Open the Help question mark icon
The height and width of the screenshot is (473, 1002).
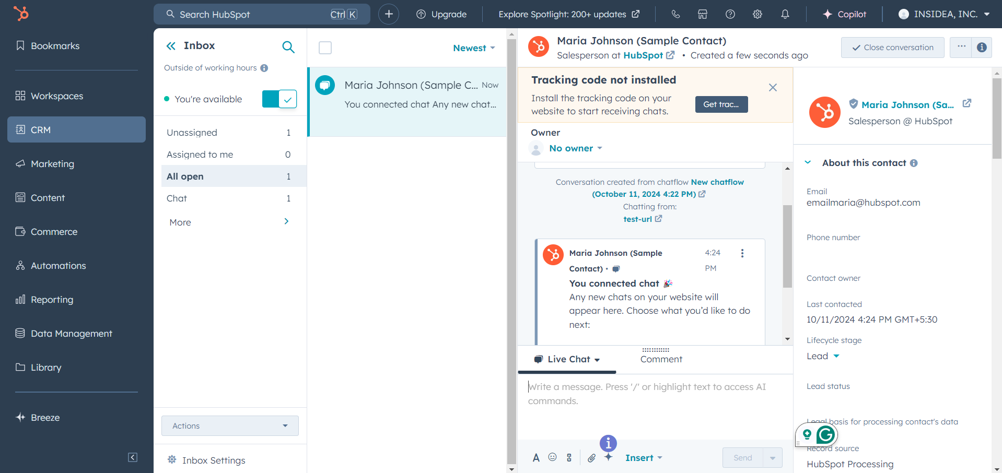click(x=730, y=14)
